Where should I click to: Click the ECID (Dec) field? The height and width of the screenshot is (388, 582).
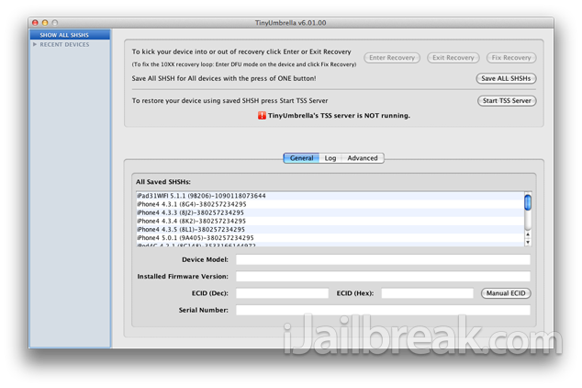[x=282, y=293]
